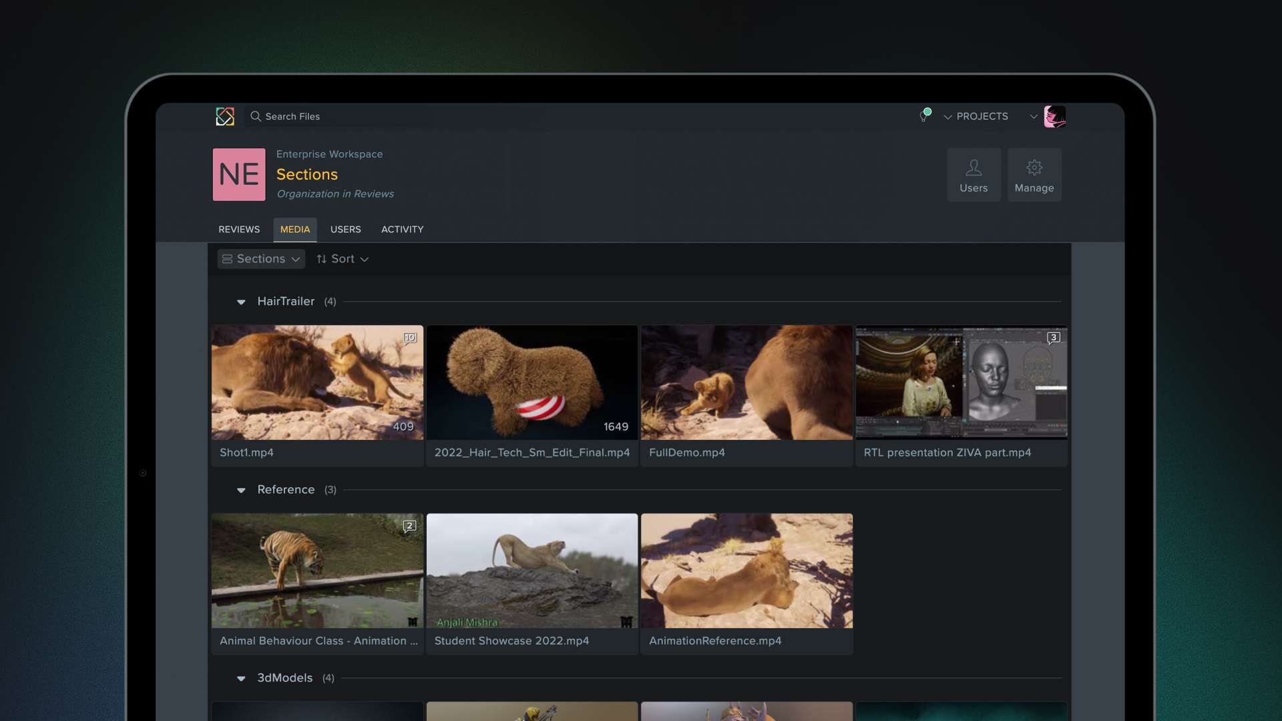The image size is (1282, 721).
Task: Open the Sort dropdown
Action: click(x=343, y=258)
